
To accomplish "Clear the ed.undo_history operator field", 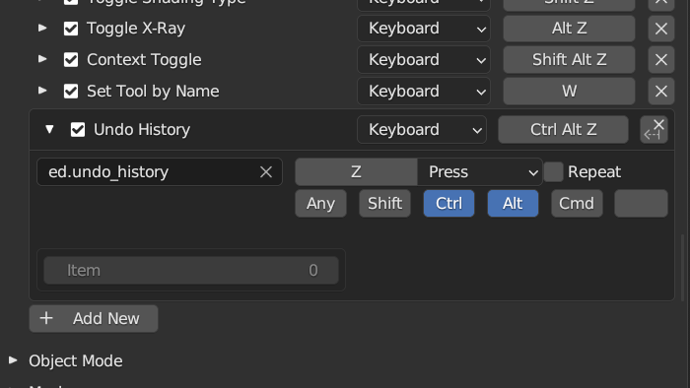I will pyautogui.click(x=266, y=171).
